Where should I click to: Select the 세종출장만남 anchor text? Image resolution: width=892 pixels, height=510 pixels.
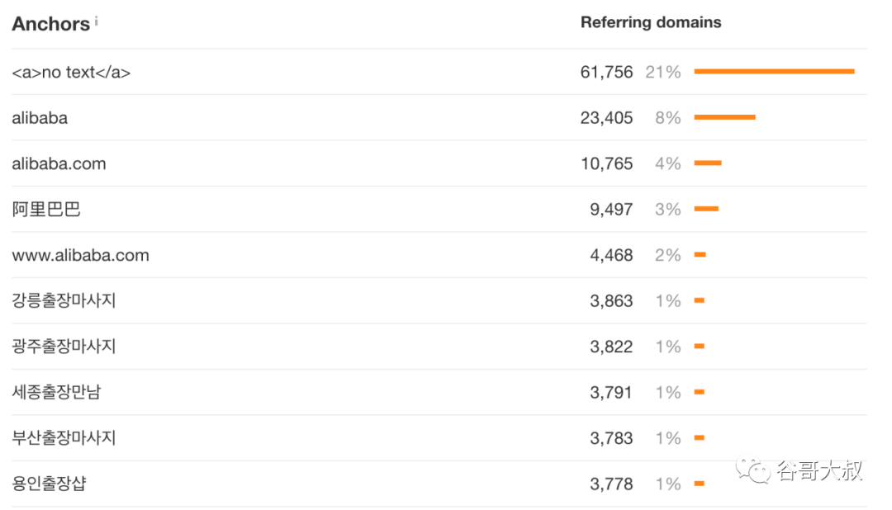tap(56, 392)
